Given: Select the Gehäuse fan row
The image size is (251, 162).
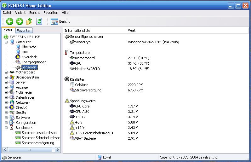Looking at the screenshot, I should pyautogui.click(x=106, y=85).
